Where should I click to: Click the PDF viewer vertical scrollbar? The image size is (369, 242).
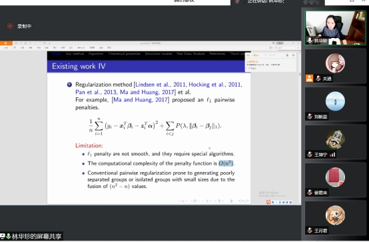coord(300,127)
